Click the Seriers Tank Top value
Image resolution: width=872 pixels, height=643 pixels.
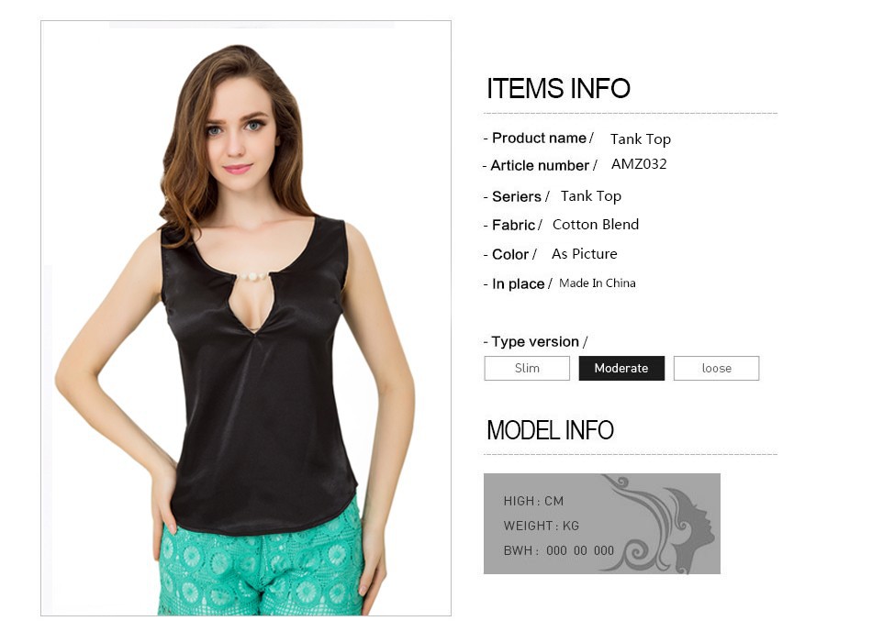tap(590, 196)
